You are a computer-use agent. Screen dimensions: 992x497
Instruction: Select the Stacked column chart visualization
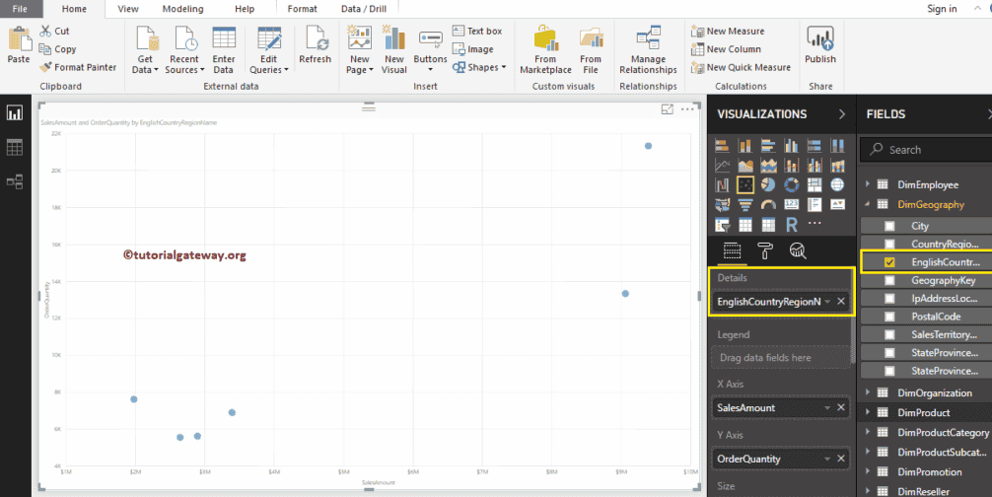(x=745, y=146)
